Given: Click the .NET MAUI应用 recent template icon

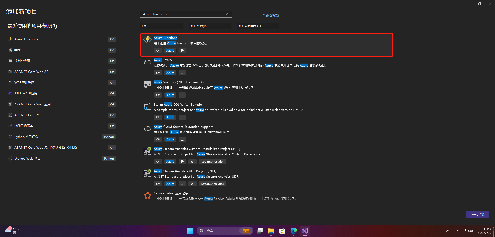Looking at the screenshot, I should coord(10,93).
